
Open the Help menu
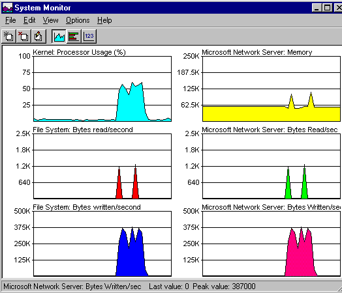tap(104, 20)
